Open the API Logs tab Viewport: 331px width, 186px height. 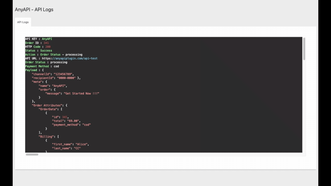point(23,22)
